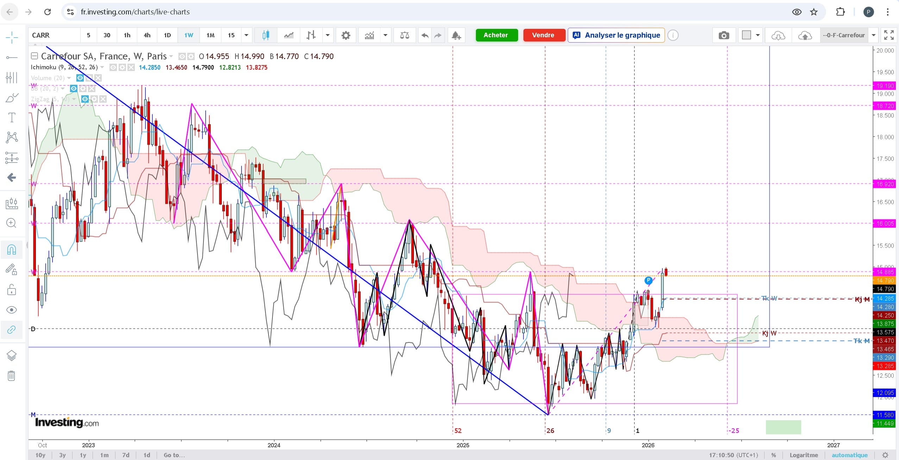Screen dimensions: 899x460
Task: Switch to 1D timeframe
Action: [x=168, y=35]
